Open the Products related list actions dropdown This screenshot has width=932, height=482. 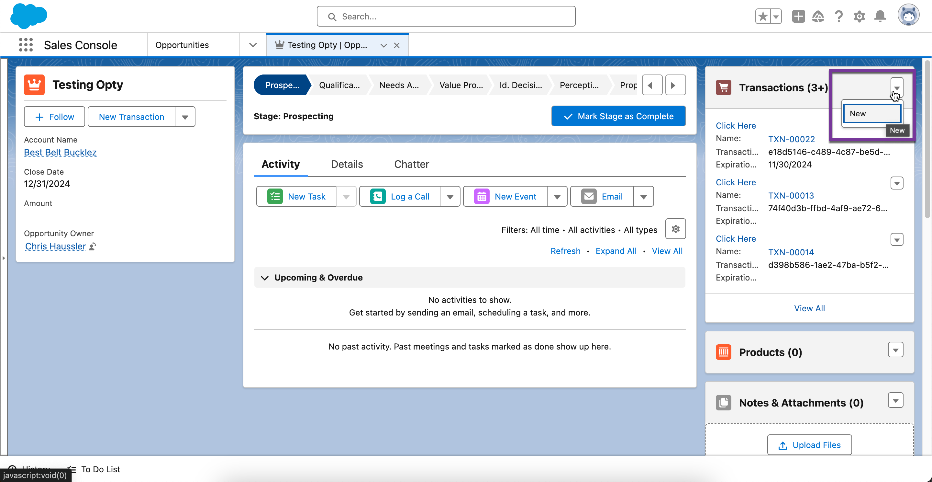(895, 350)
